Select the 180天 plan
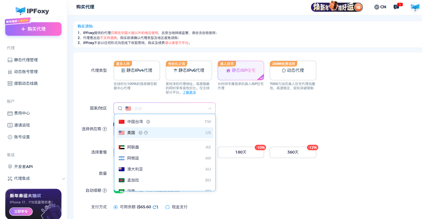The width and height of the screenshot is (422, 219). pos(241,152)
